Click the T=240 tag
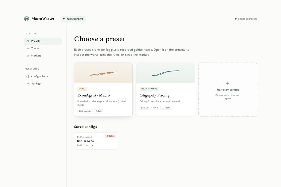The image size is (281, 187). coord(99,111)
